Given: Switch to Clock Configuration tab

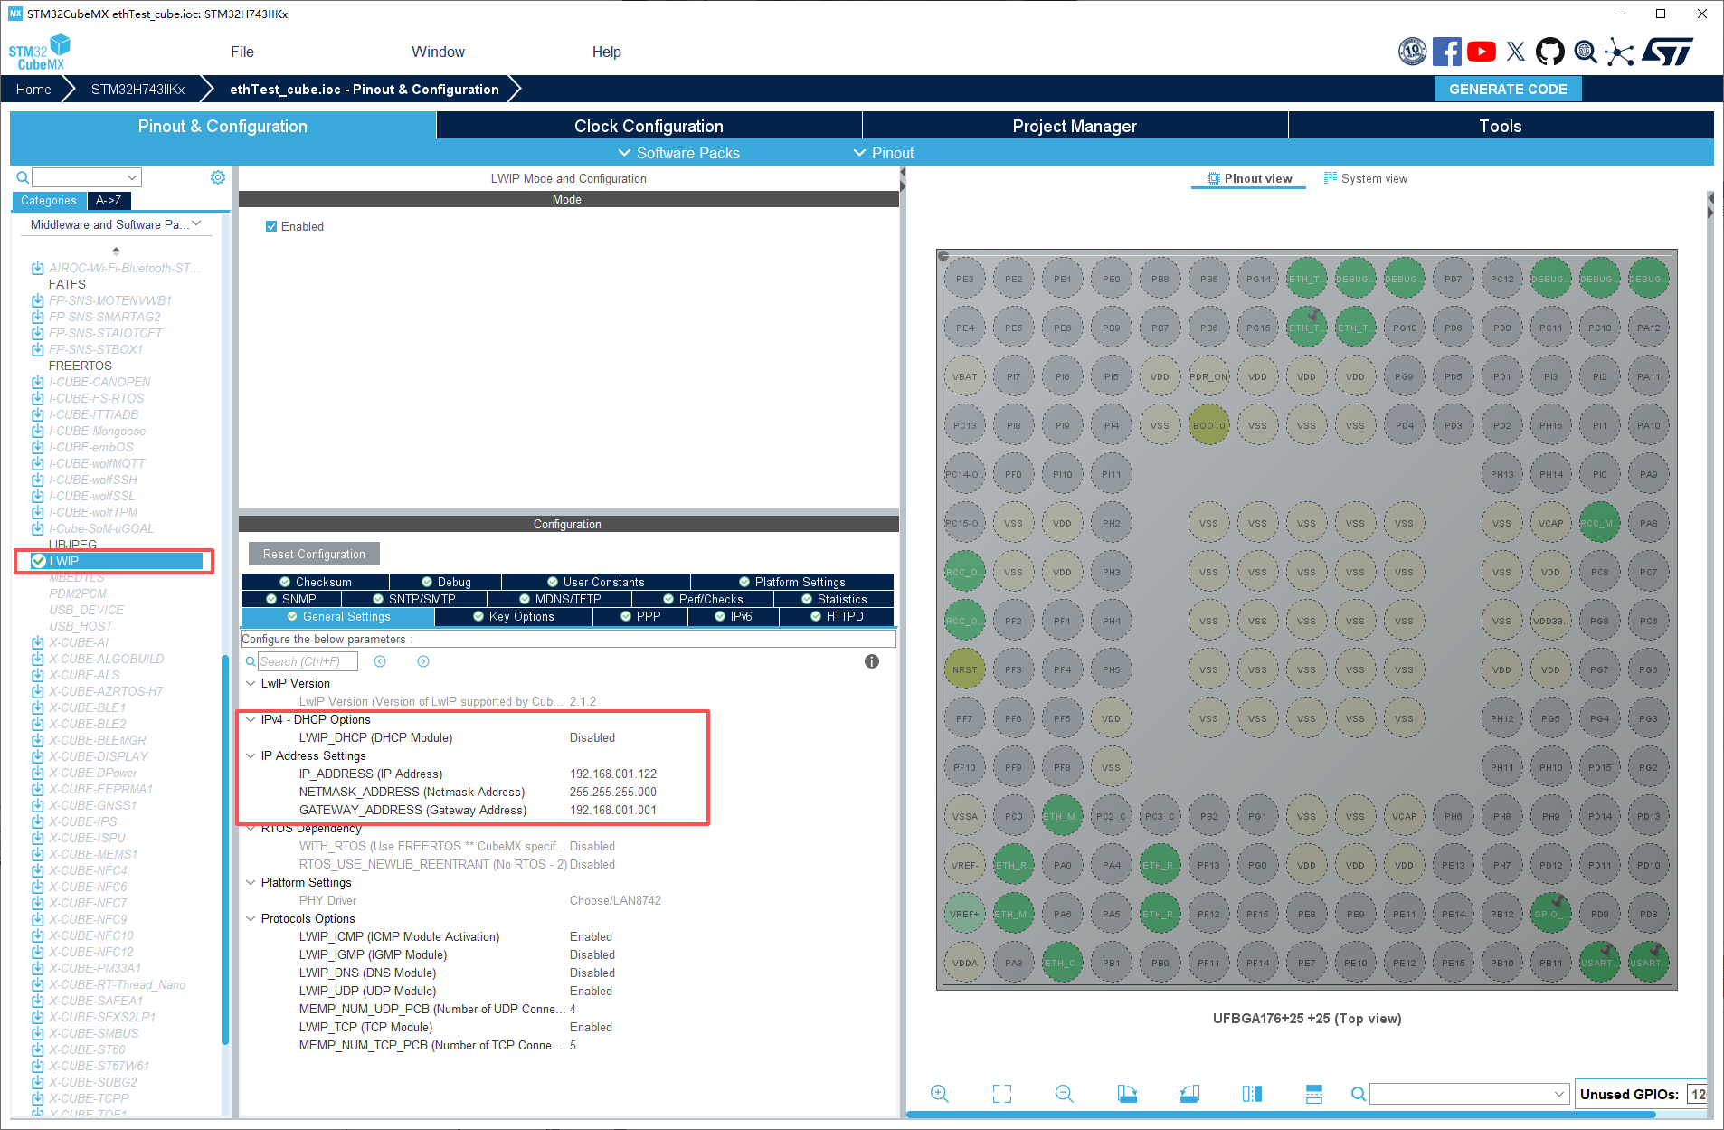Looking at the screenshot, I should 649,126.
